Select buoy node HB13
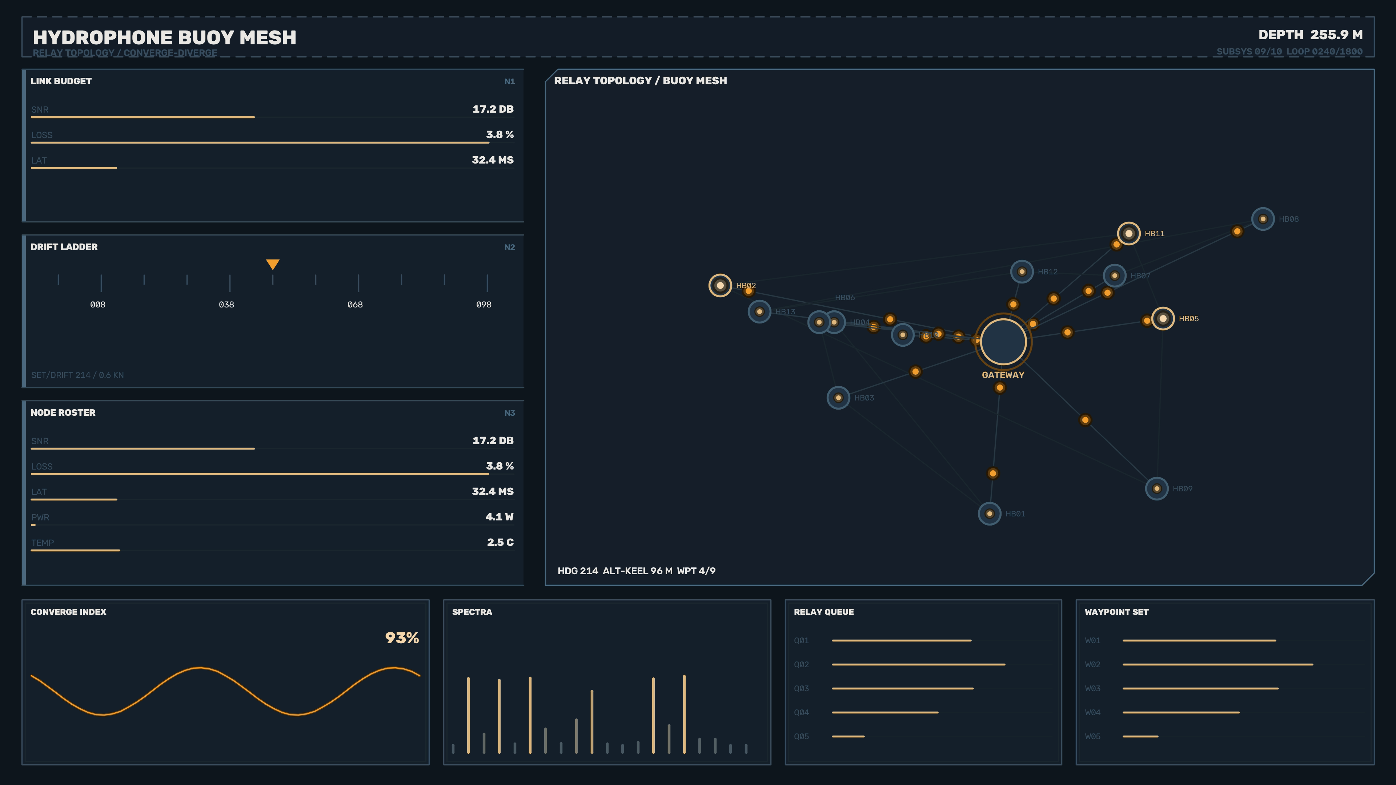Screen dimensions: 1396x785 pyautogui.click(x=759, y=311)
